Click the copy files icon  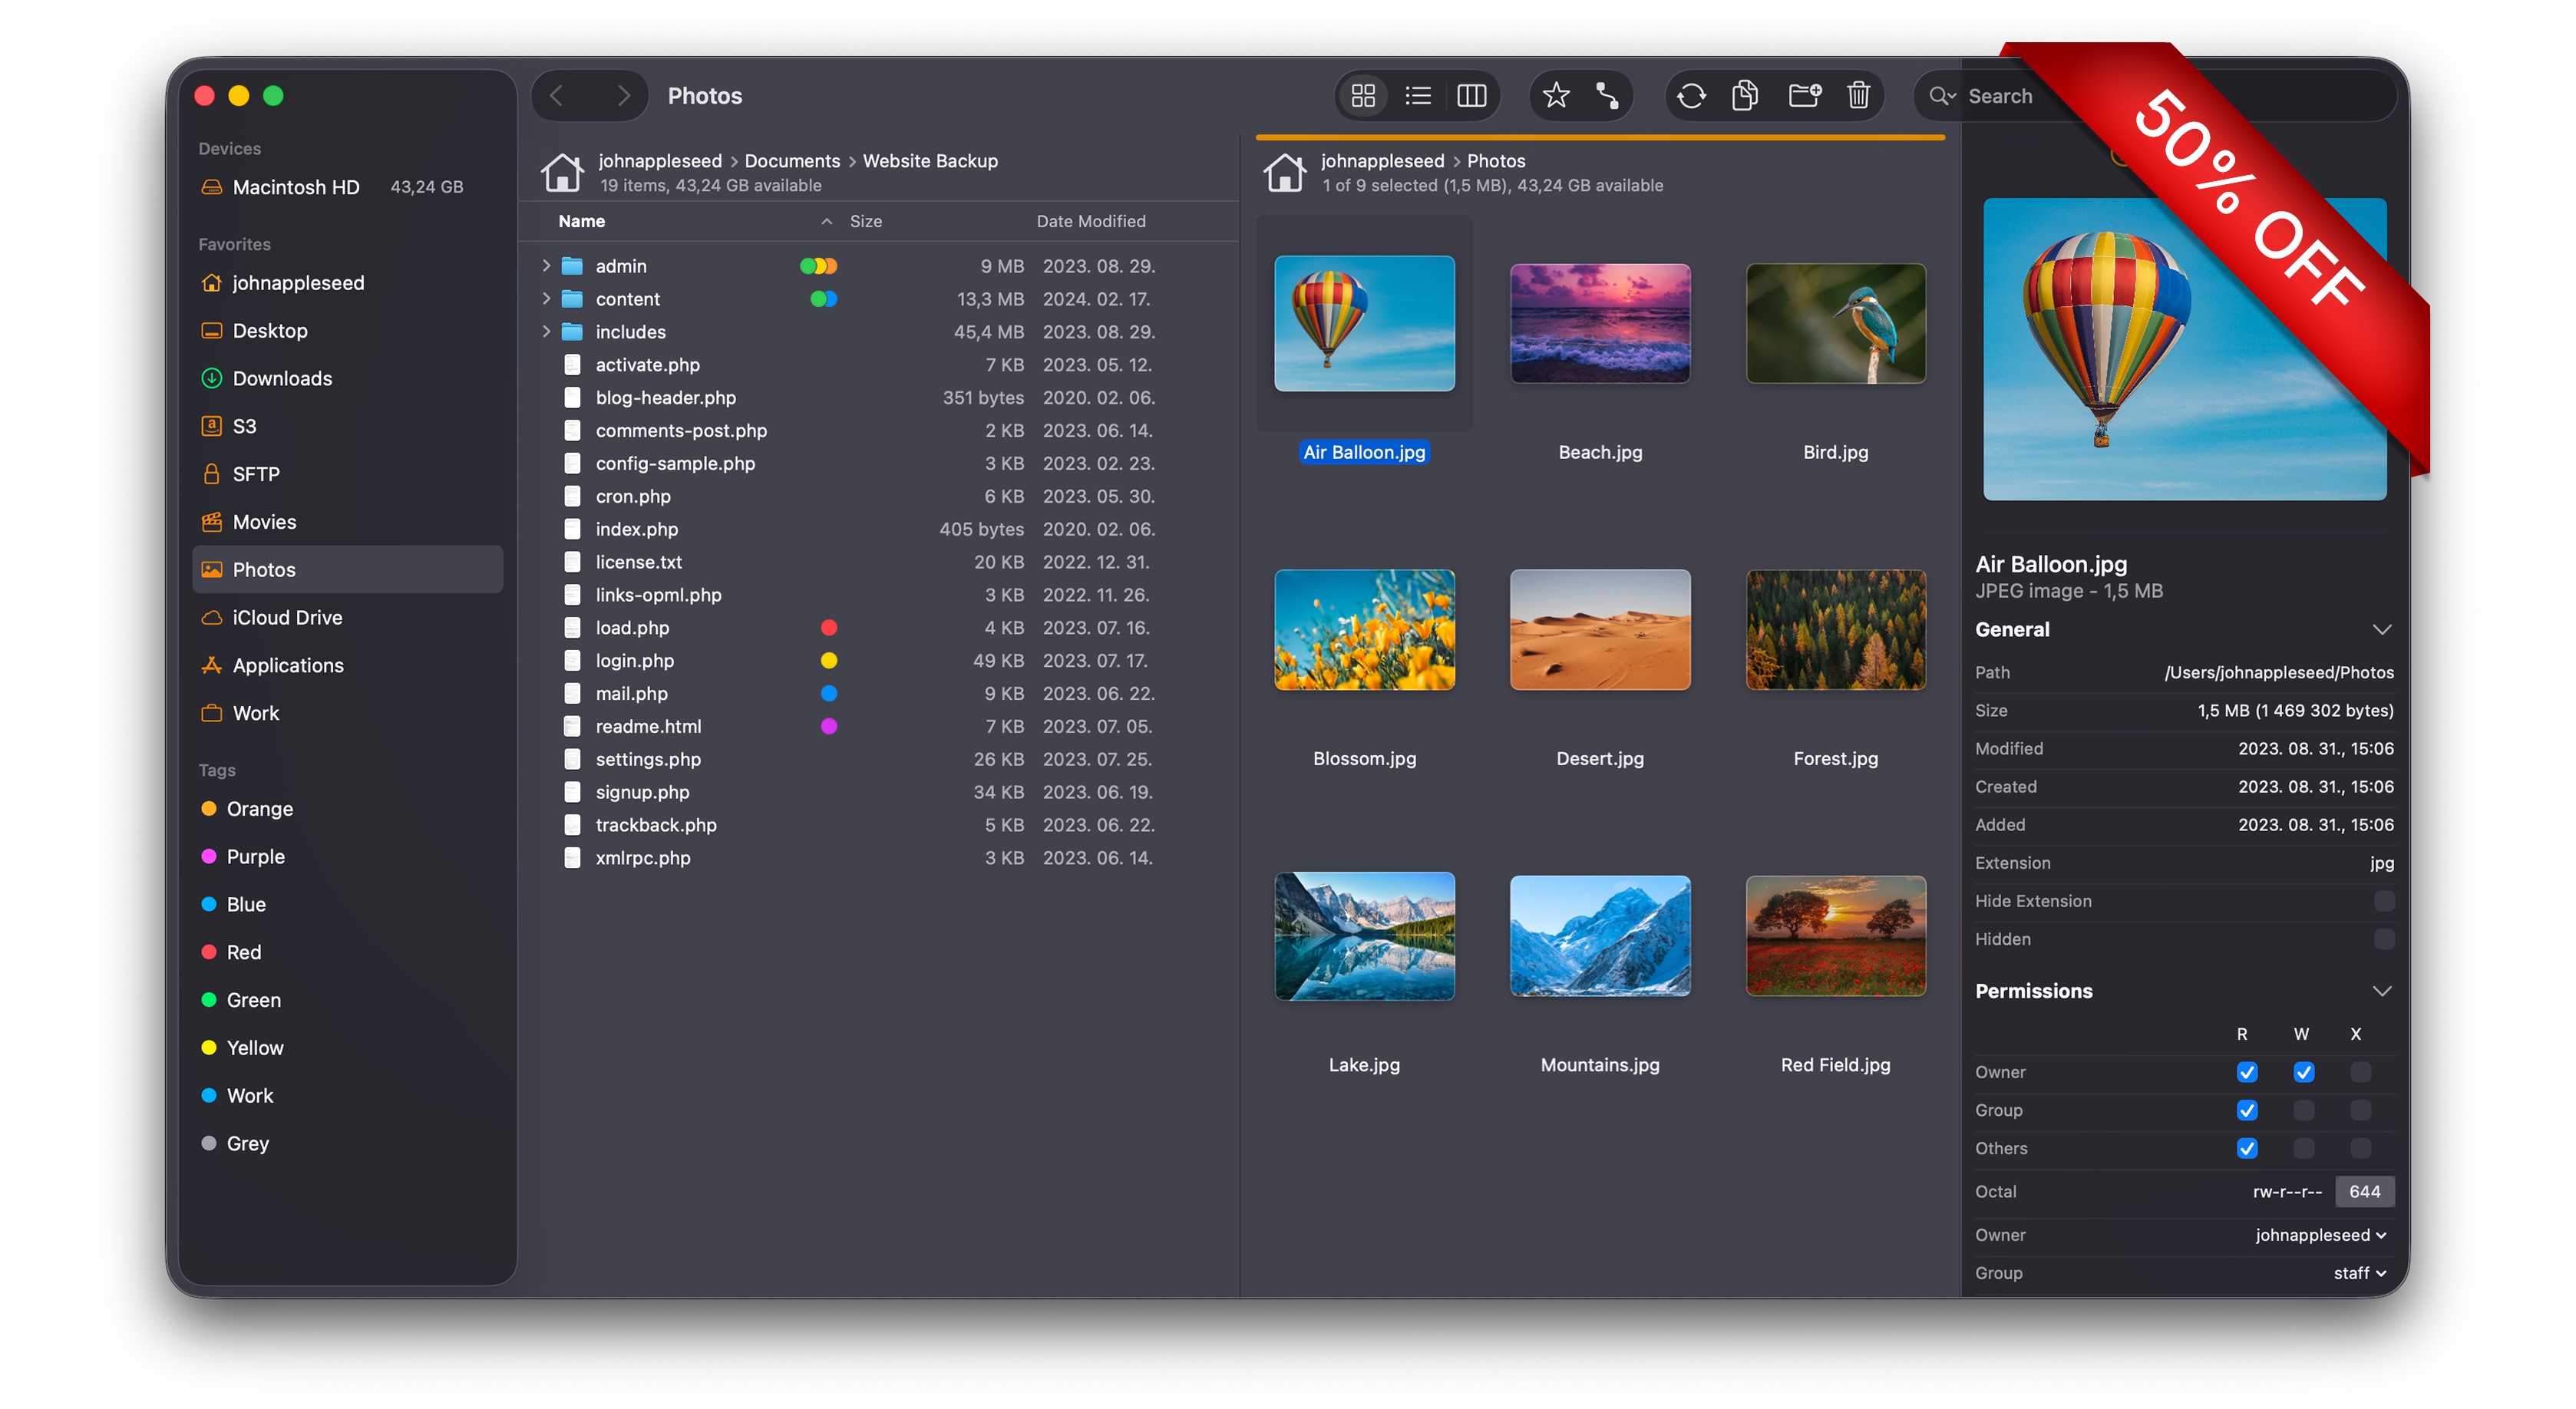[x=1745, y=96]
